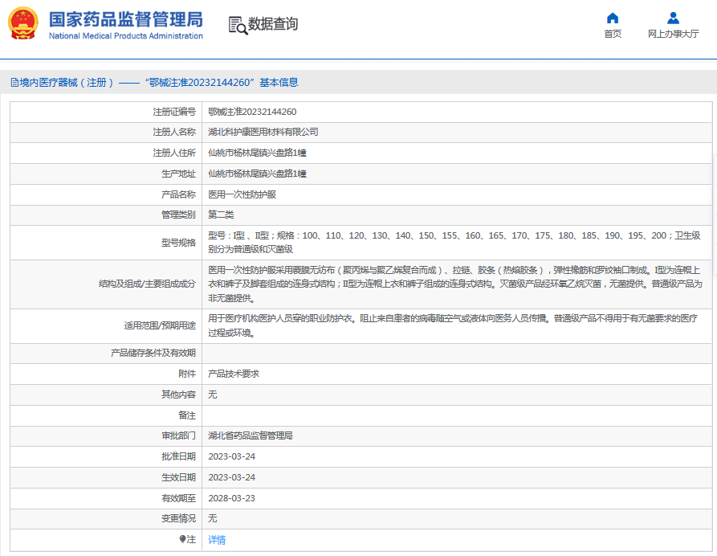Click the 注册证编号 row label
Image resolution: width=717 pixels, height=556 pixels.
174,112
